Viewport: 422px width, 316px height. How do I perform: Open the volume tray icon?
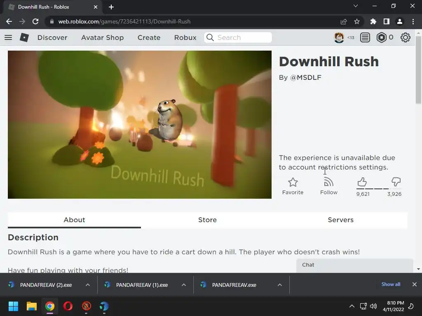click(373, 306)
